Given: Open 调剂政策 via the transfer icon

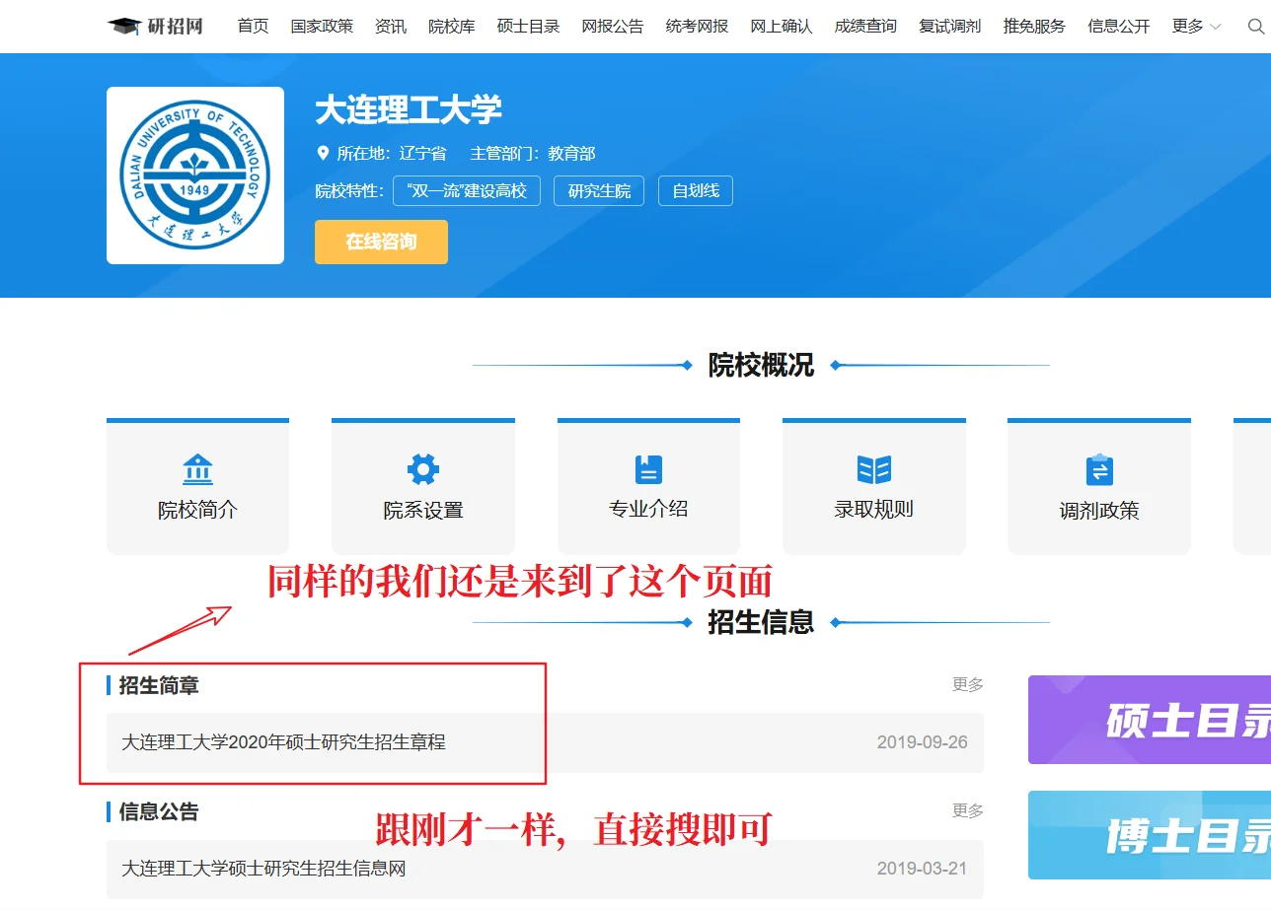Looking at the screenshot, I should coord(1098,471).
